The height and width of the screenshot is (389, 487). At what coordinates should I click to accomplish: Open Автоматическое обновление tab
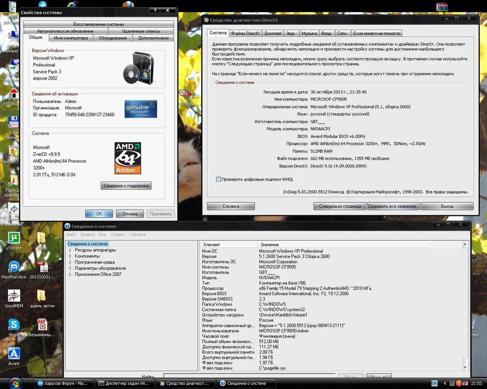[65, 31]
